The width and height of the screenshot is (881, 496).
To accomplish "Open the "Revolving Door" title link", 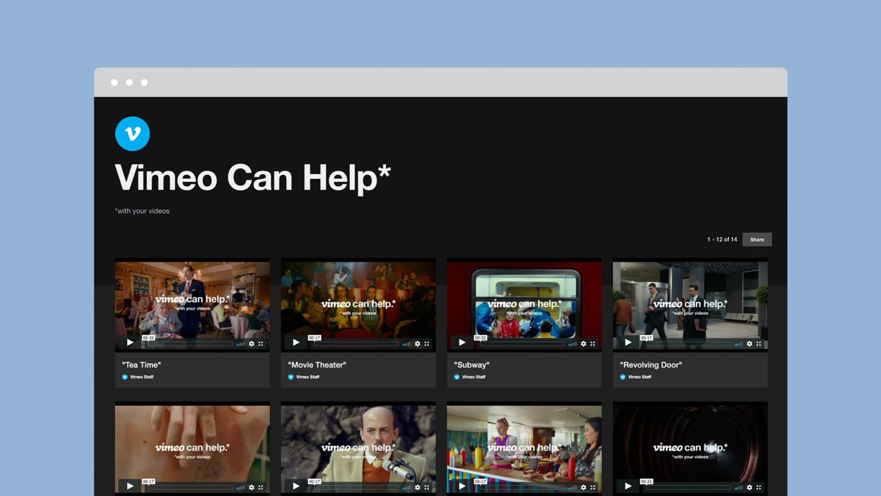I will (651, 364).
